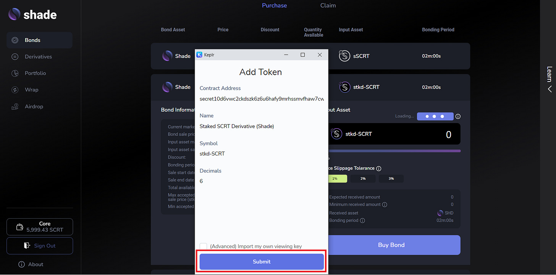Click stkd-SCRT icon in input field

tap(336, 134)
